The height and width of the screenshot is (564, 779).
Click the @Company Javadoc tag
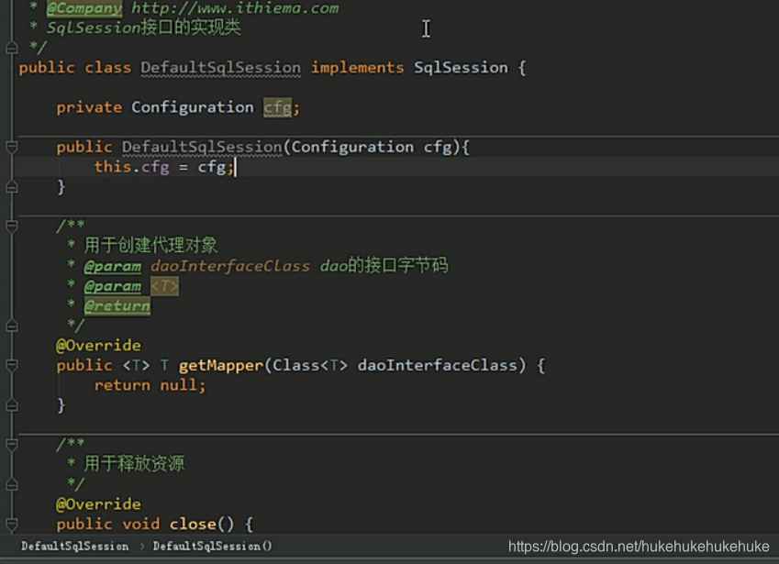pos(84,8)
